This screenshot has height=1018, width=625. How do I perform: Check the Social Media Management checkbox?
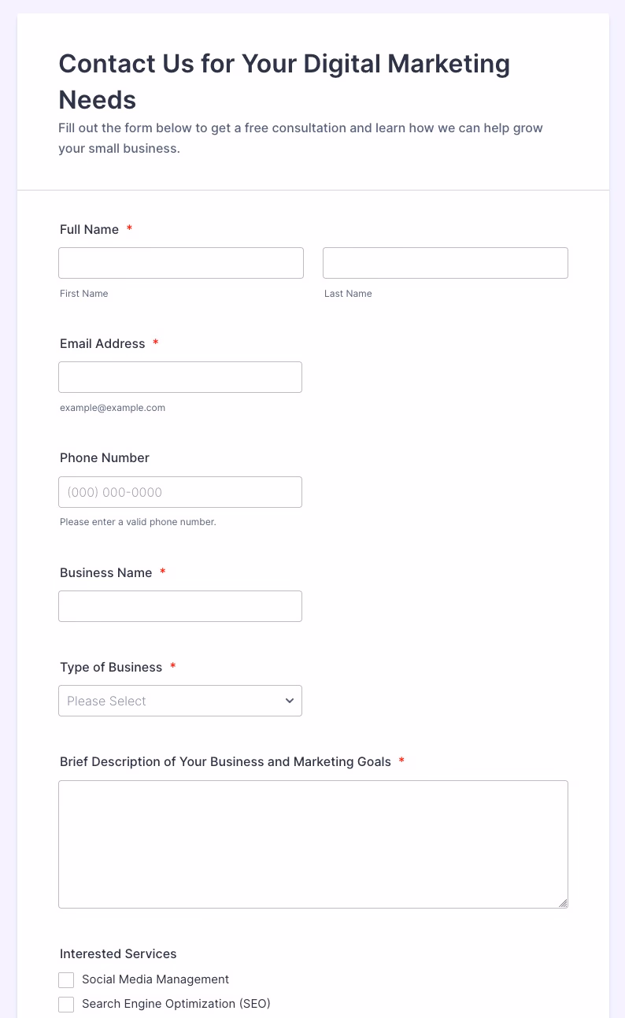(x=66, y=980)
